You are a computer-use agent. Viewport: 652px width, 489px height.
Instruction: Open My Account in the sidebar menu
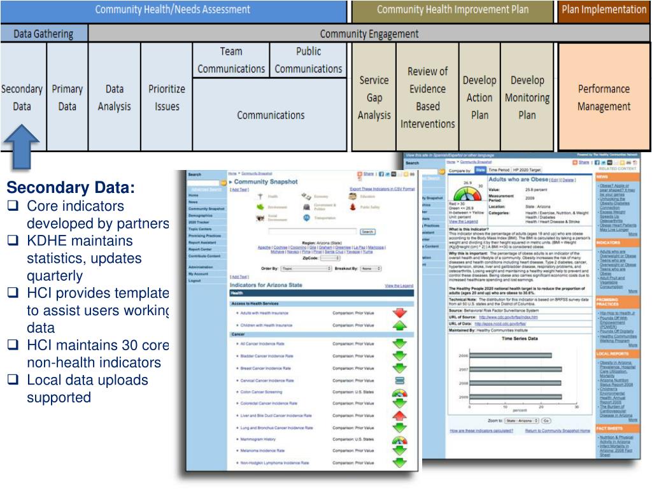coord(199,274)
